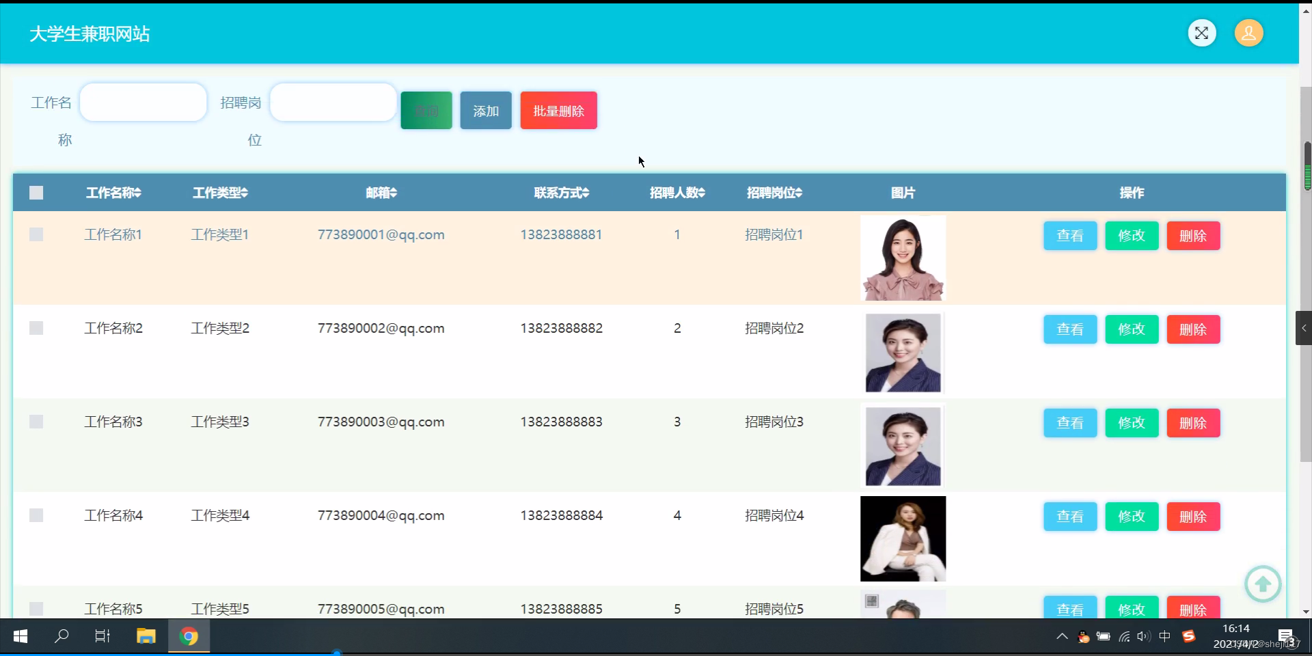Open Task View on the taskbar
This screenshot has width=1312, height=656.
pyautogui.click(x=102, y=636)
